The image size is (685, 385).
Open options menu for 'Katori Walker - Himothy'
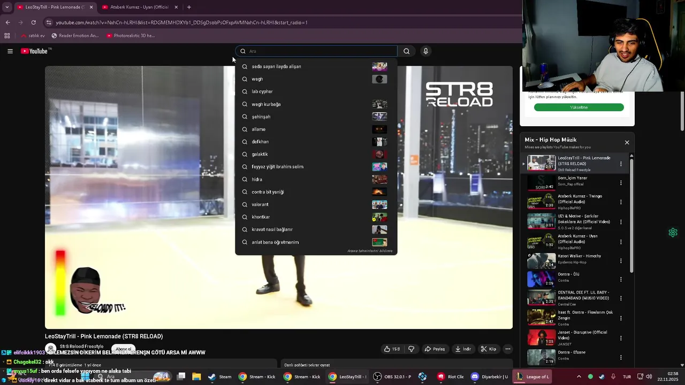(621, 261)
